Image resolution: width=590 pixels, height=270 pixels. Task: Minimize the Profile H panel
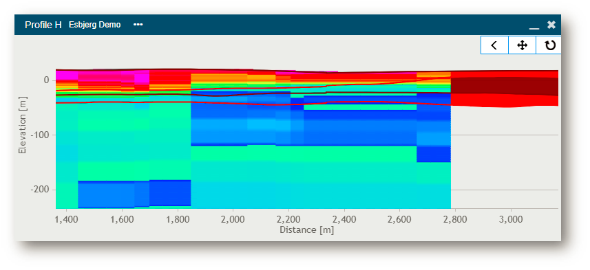(x=534, y=25)
